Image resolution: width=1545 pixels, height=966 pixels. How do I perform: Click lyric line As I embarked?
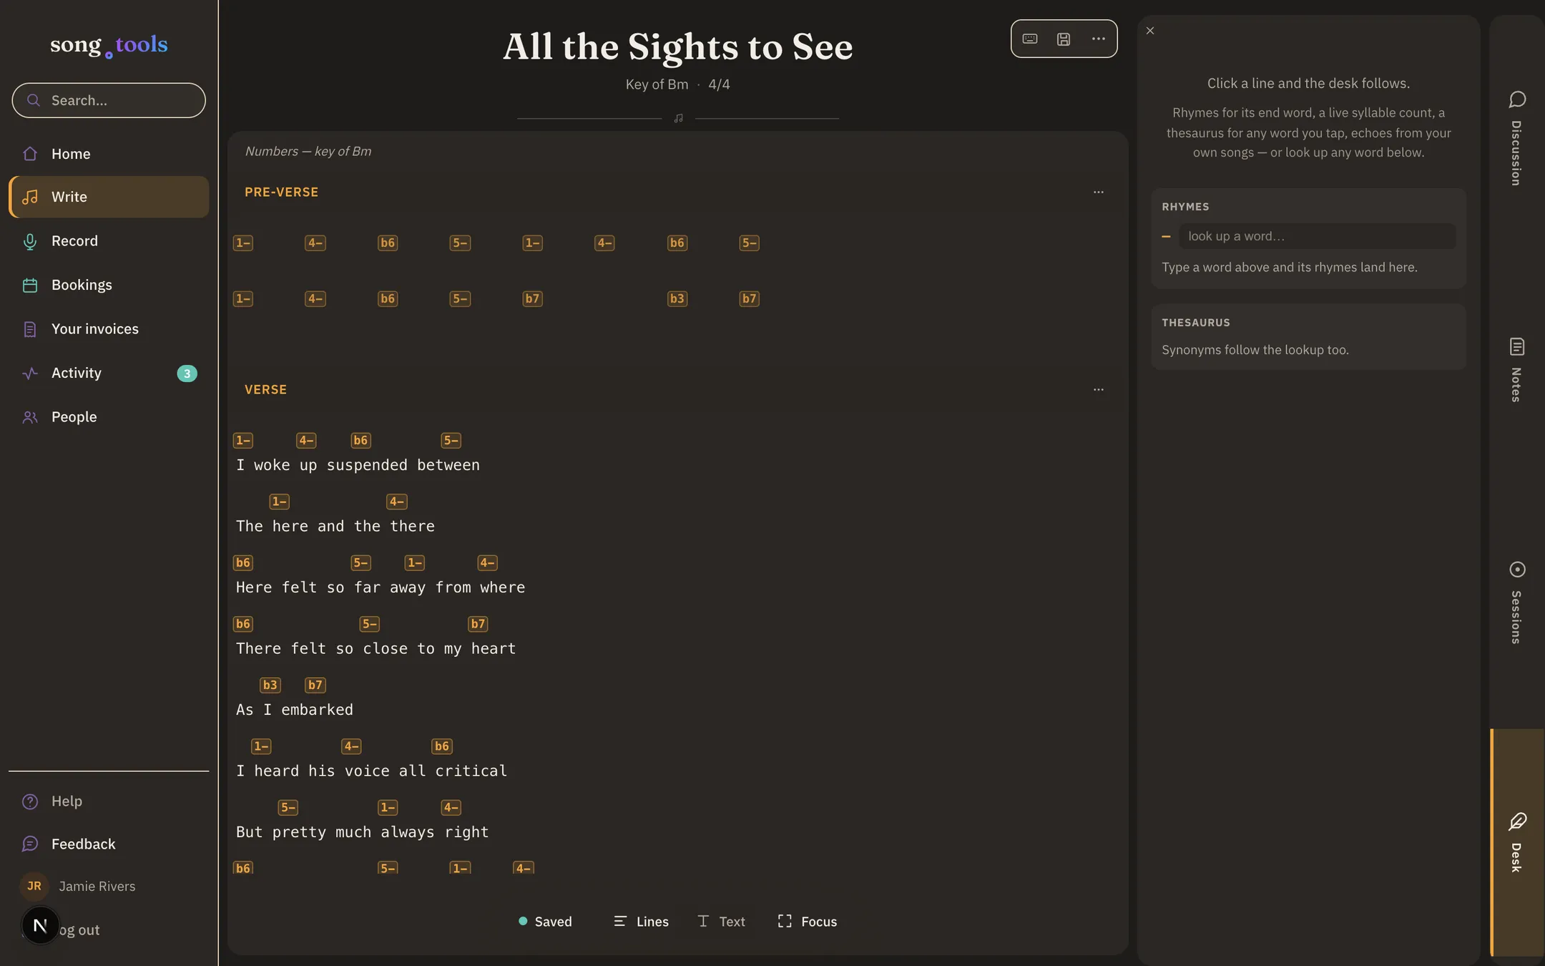294,710
